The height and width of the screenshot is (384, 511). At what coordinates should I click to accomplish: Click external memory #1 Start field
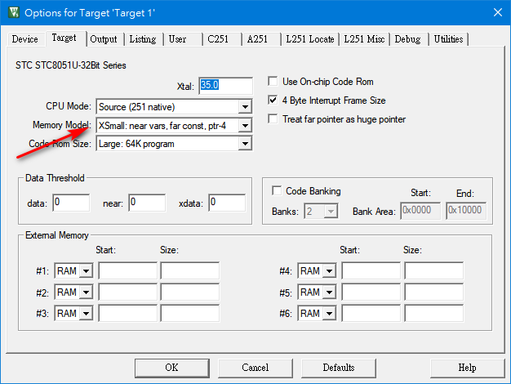pos(127,270)
